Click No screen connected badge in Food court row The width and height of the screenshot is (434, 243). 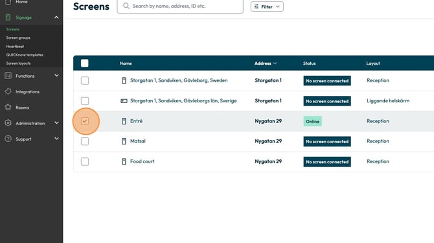tap(327, 161)
